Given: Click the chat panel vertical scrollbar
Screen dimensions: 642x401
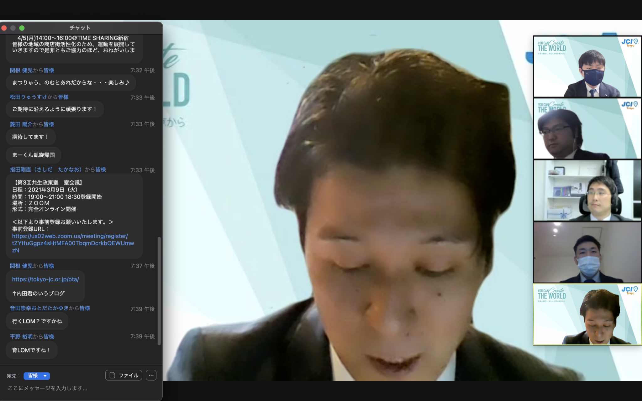Looking at the screenshot, I should pos(159,291).
